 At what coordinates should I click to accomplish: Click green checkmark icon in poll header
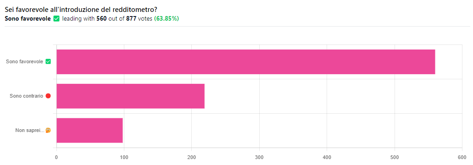tap(56, 19)
